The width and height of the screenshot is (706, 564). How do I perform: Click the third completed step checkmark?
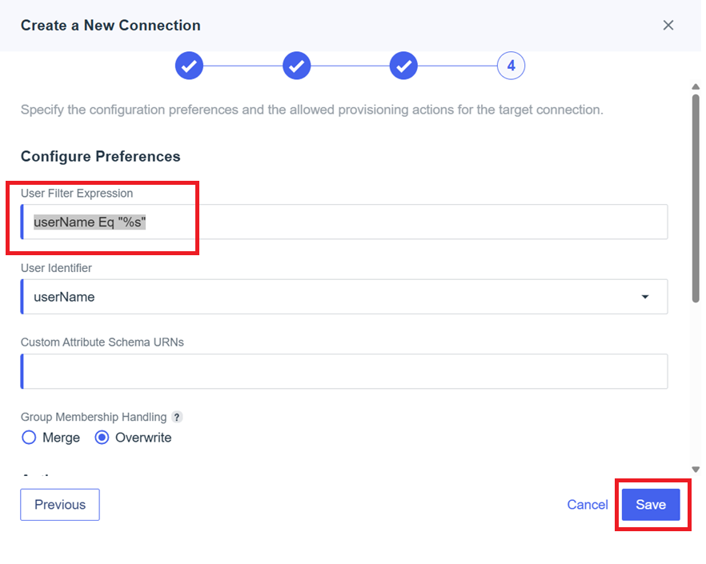[x=403, y=65]
